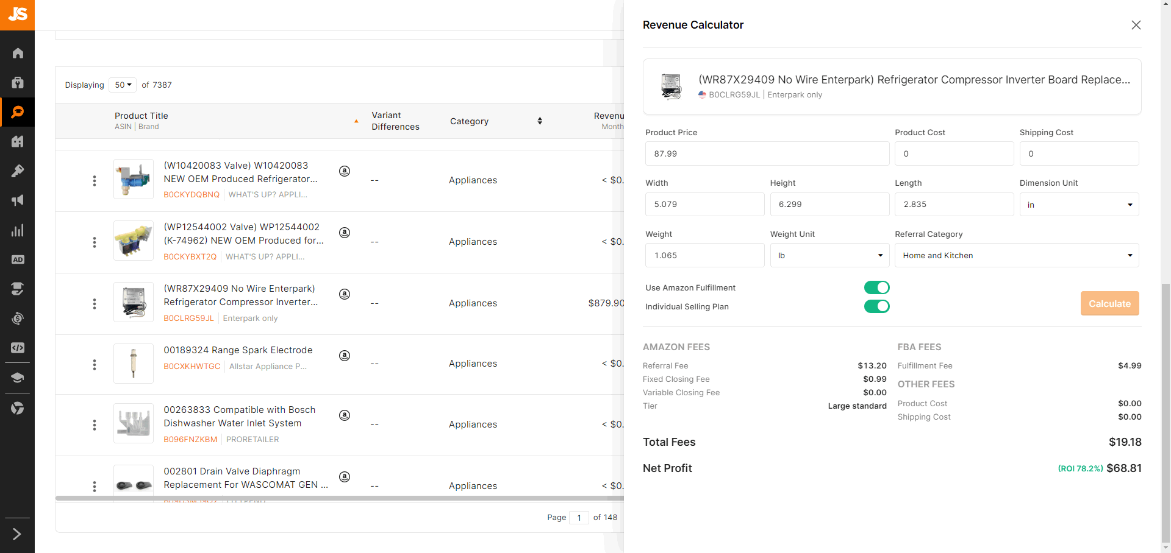Open ASIN link B096FNZKBM
The height and width of the screenshot is (553, 1171).
point(190,440)
